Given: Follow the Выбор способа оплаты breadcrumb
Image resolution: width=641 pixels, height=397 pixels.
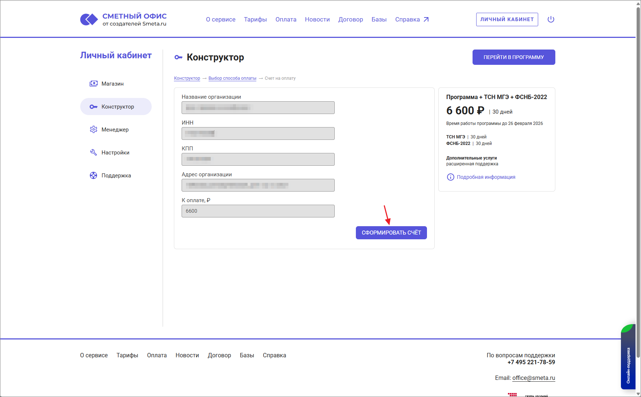Looking at the screenshot, I should click(232, 78).
